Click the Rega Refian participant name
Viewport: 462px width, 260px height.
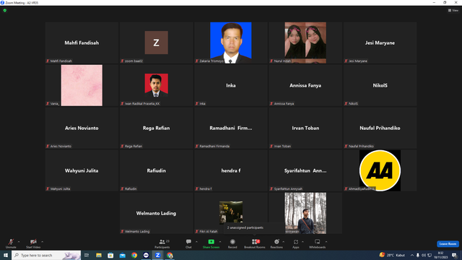click(x=156, y=128)
